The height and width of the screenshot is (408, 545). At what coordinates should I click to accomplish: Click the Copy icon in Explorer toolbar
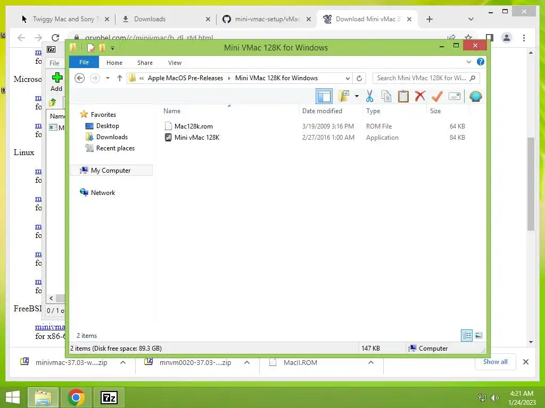coord(386,97)
